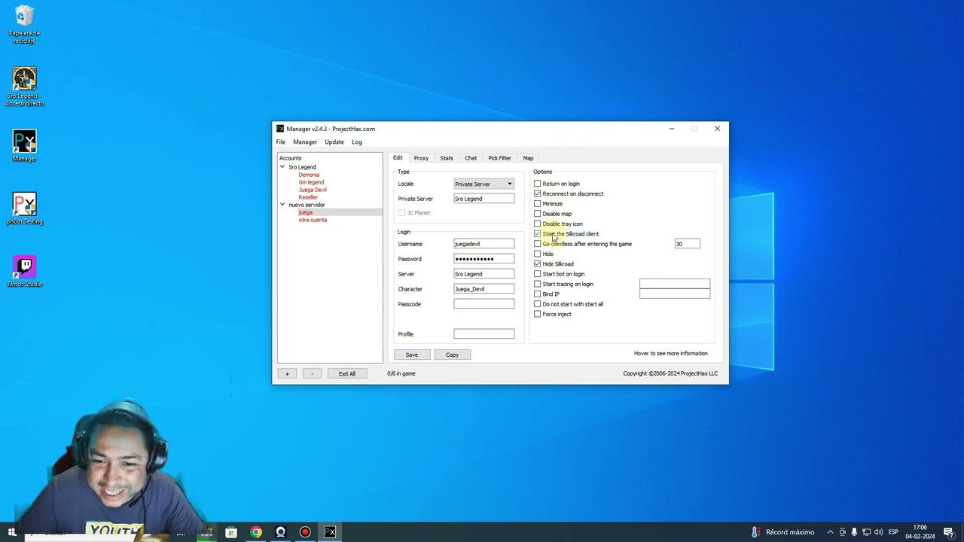Enable the Bind IP checkbox
964x542 pixels.
tap(537, 294)
